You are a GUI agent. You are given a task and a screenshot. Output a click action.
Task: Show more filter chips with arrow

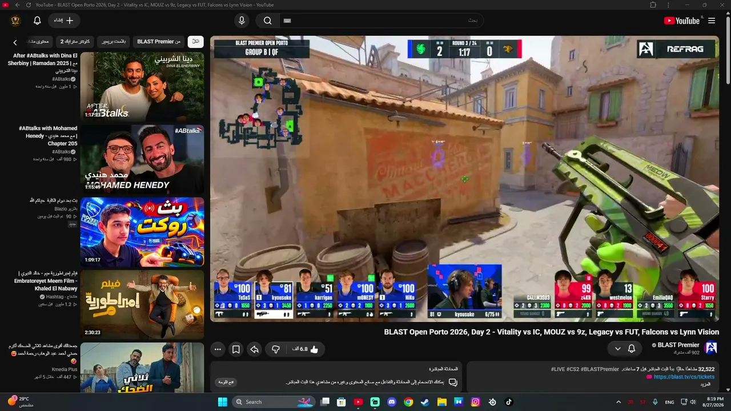tap(15, 42)
